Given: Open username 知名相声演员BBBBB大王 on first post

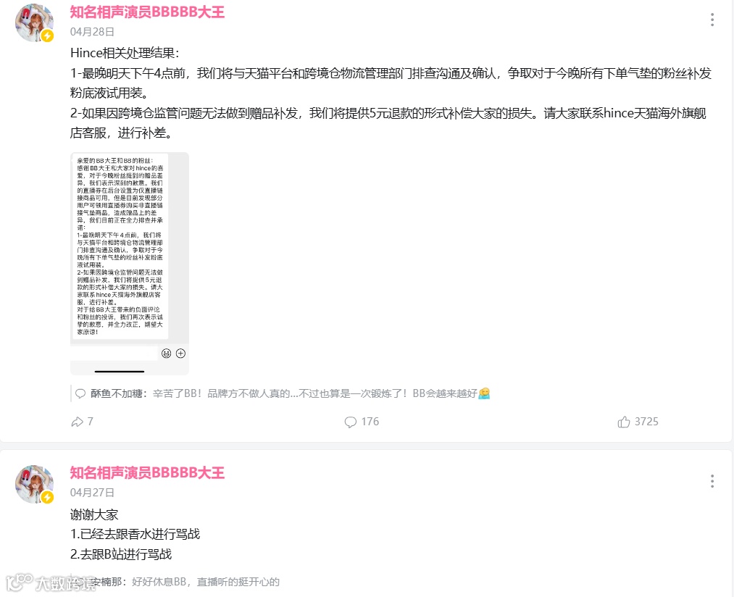Looking at the screenshot, I should [x=148, y=12].
